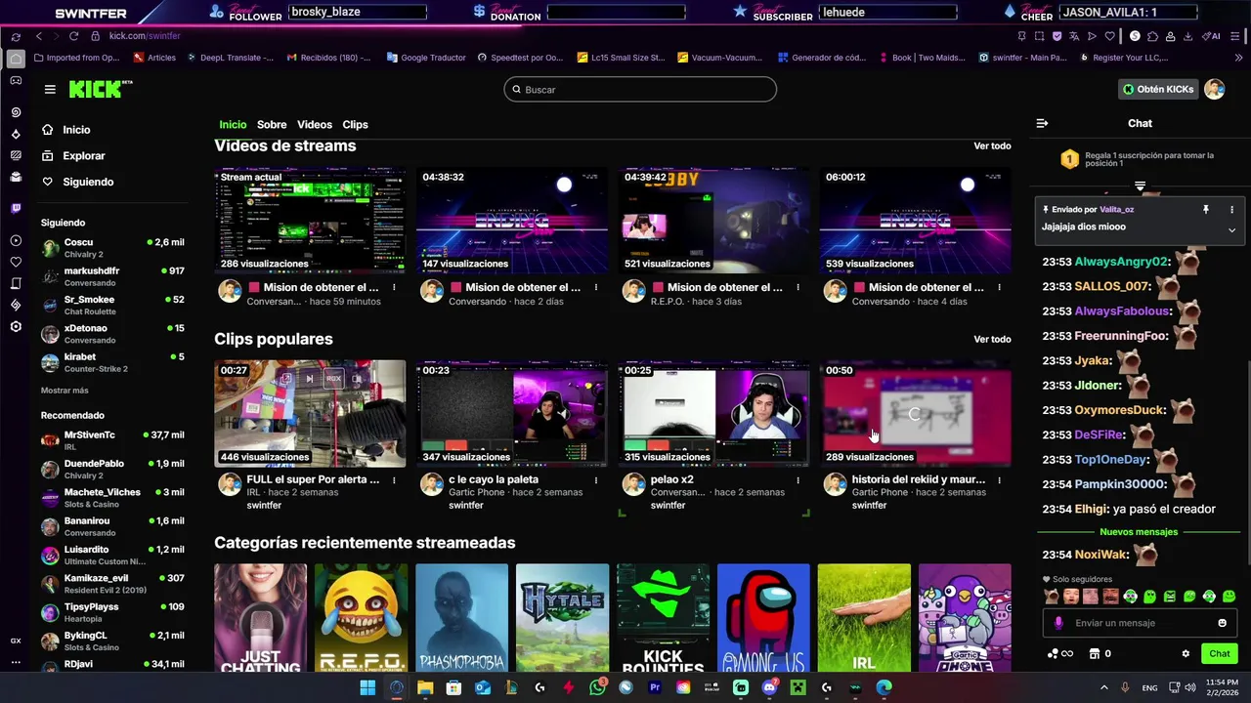
Task: Open the Kick hamburger sidebar menu
Action: tap(50, 89)
